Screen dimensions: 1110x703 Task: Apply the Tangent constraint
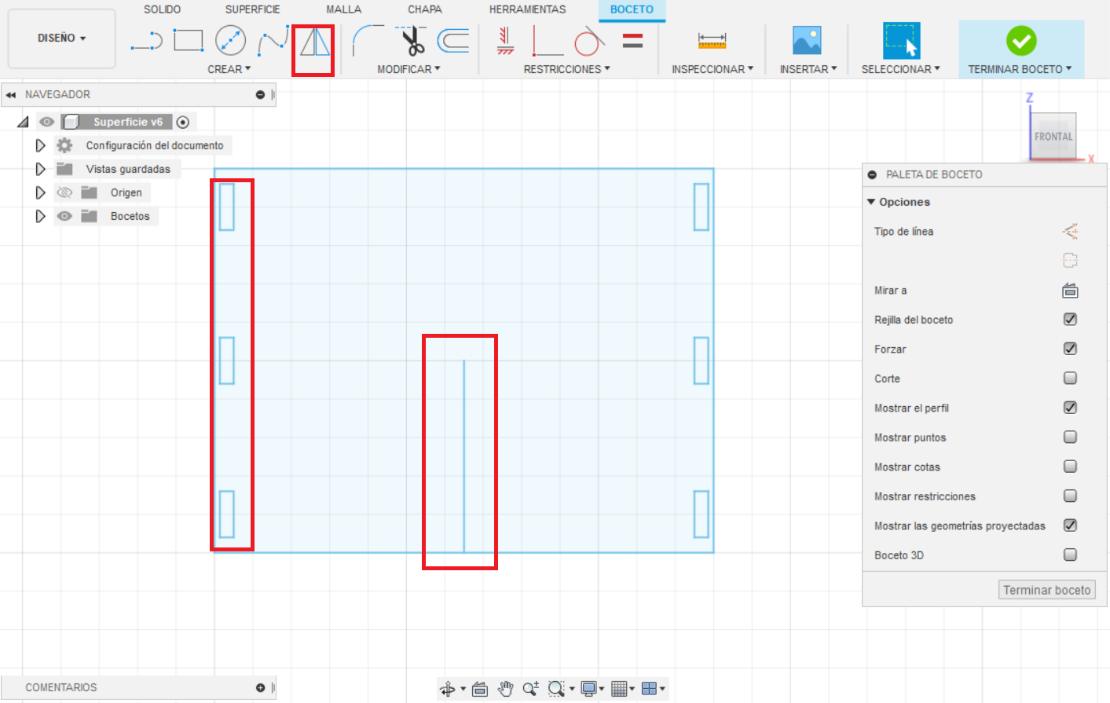coord(589,41)
